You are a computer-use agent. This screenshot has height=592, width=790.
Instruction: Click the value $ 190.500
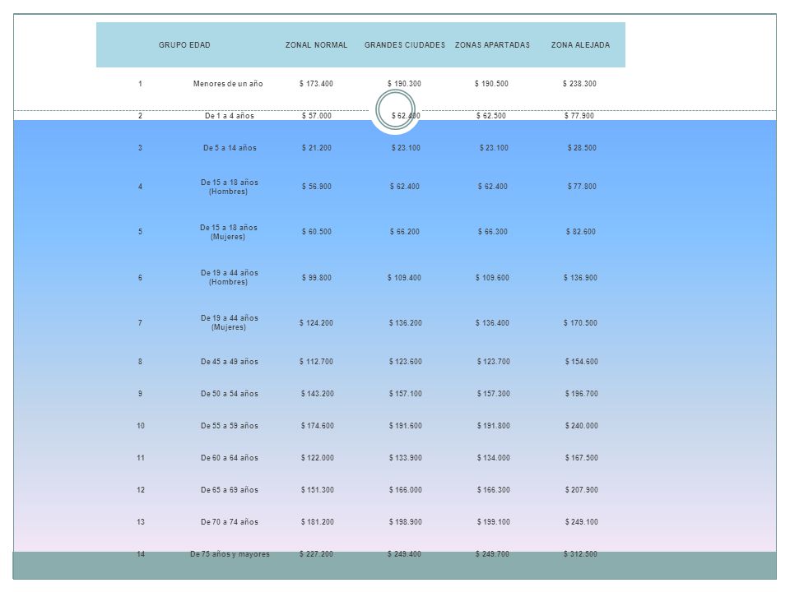pyautogui.click(x=492, y=84)
